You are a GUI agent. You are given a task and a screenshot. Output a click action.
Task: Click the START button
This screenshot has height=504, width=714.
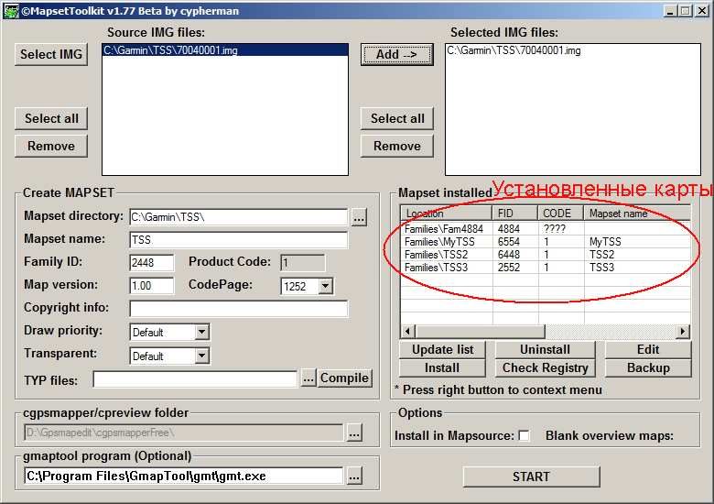click(x=531, y=477)
